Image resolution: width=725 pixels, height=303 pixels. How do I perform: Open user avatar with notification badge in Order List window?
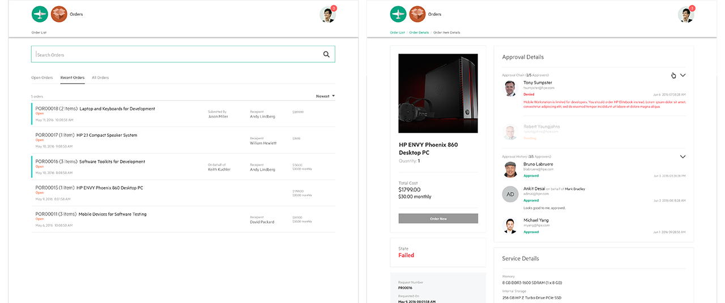point(328,14)
